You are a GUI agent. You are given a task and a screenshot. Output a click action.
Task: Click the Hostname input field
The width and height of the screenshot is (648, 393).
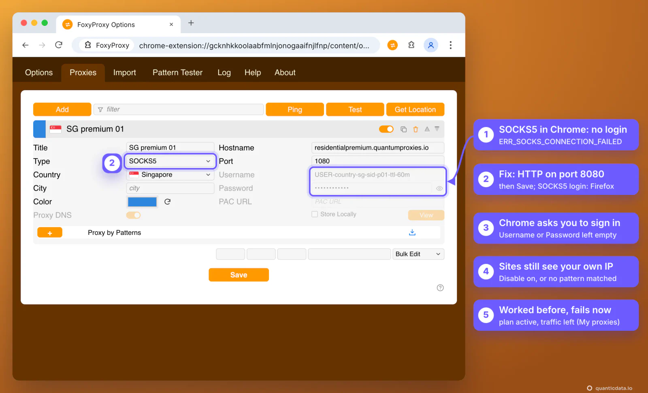[378, 148]
